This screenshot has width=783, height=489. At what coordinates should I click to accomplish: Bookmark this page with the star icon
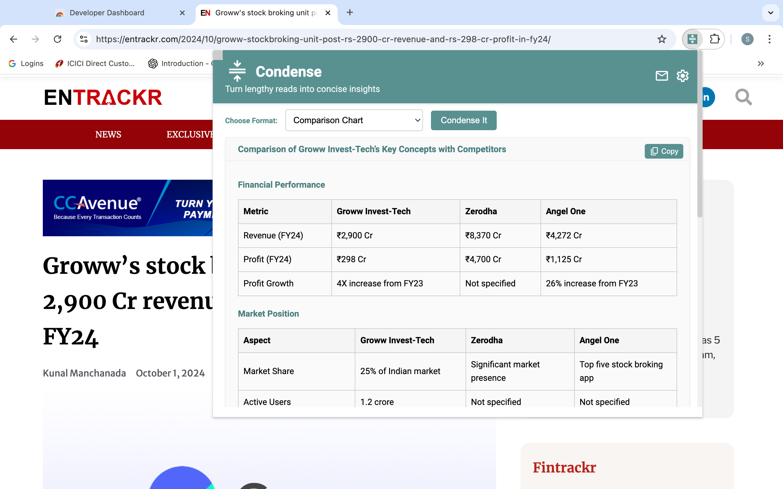(662, 39)
